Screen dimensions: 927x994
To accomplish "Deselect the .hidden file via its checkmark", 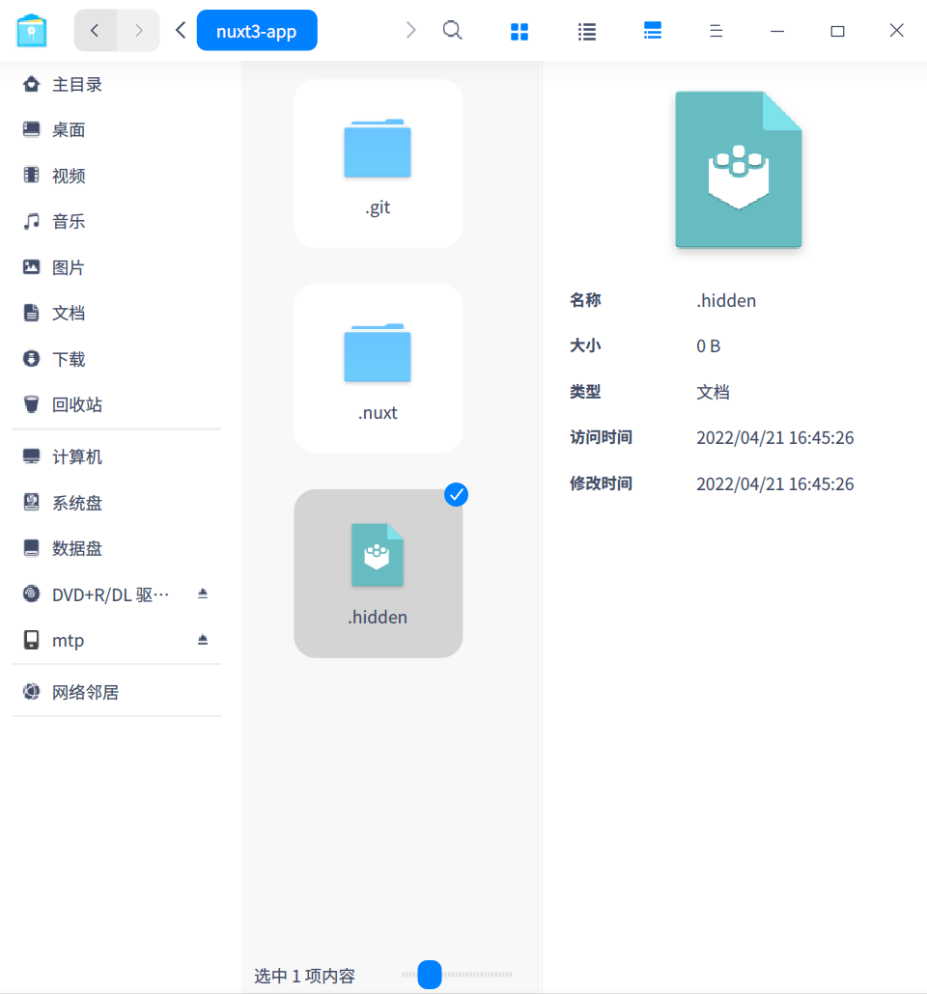I will tap(456, 495).
